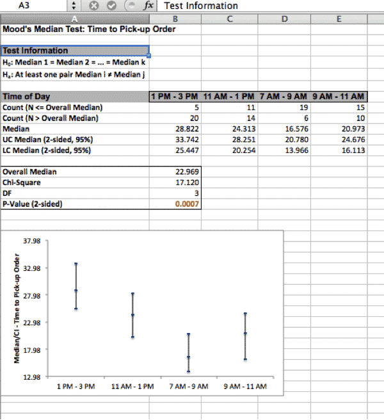
Task: Click the Count (N > Overall Median) label
Action: point(51,118)
